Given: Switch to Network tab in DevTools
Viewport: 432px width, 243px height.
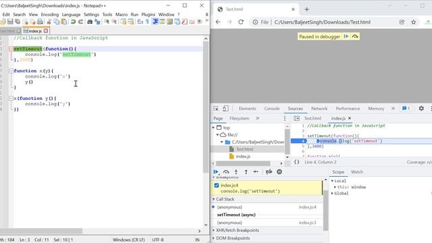Looking at the screenshot, I should [319, 109].
